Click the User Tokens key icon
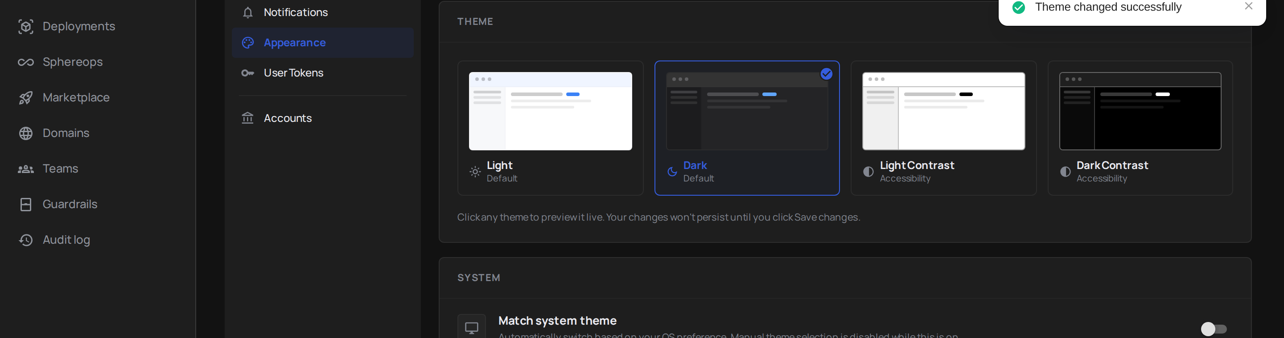The image size is (1284, 338). click(248, 73)
